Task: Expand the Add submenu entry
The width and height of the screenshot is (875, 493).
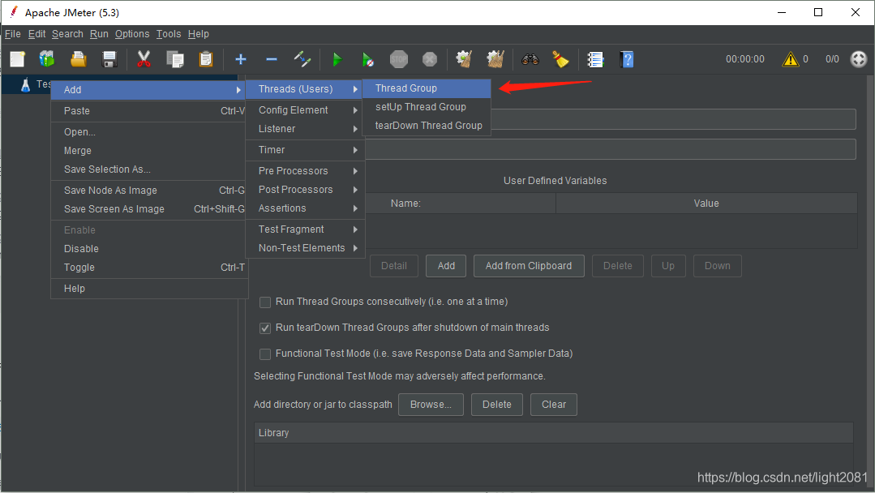Action: [149, 90]
